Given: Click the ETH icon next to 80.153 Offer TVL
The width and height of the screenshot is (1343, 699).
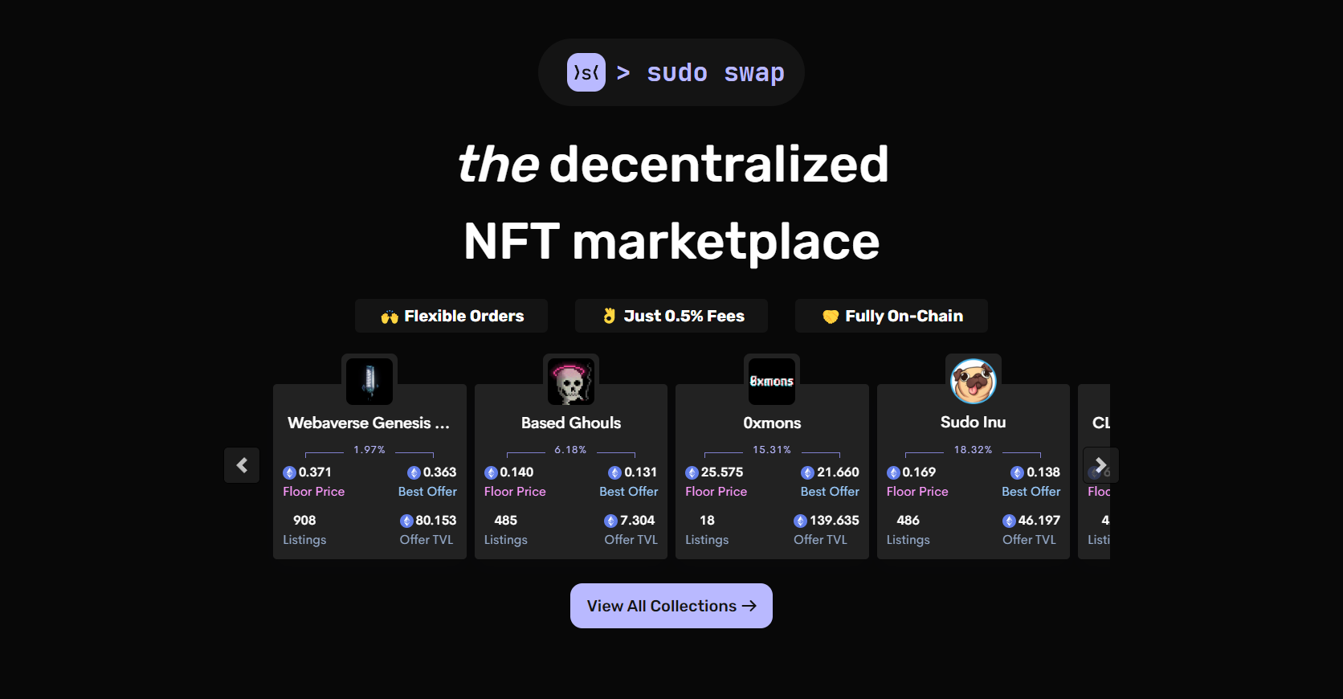Looking at the screenshot, I should tap(406, 521).
